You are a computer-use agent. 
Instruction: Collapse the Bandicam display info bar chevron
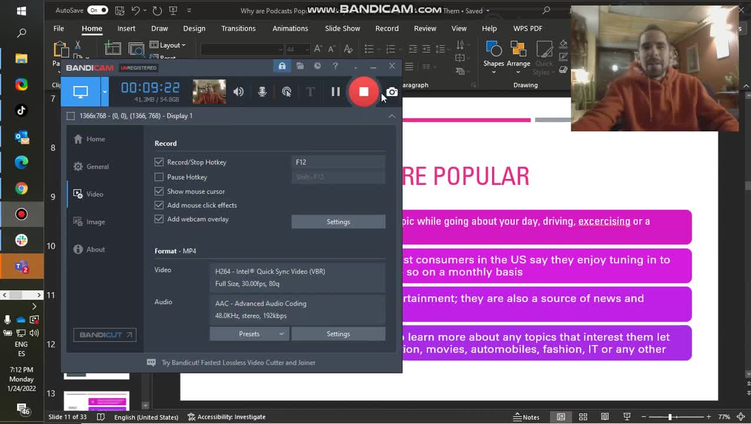click(392, 116)
